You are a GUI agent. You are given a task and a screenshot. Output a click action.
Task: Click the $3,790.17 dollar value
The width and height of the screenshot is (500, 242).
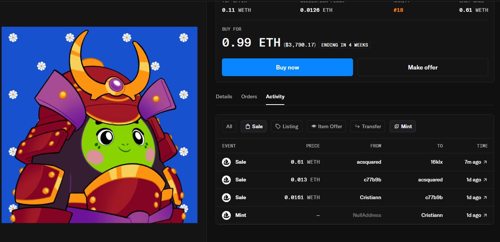tap(300, 45)
